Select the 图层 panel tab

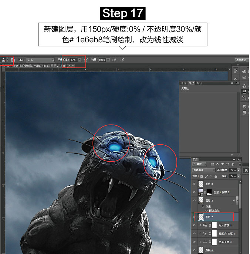195,159
